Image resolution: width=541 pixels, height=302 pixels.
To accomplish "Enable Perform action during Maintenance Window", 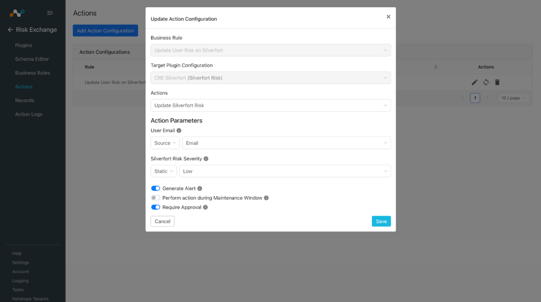I will pyautogui.click(x=156, y=198).
